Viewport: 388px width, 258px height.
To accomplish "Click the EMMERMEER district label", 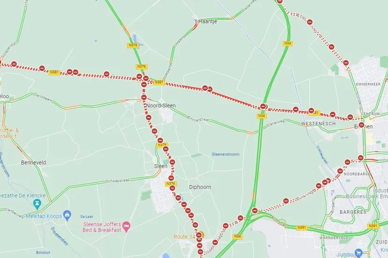I will click(x=368, y=84).
